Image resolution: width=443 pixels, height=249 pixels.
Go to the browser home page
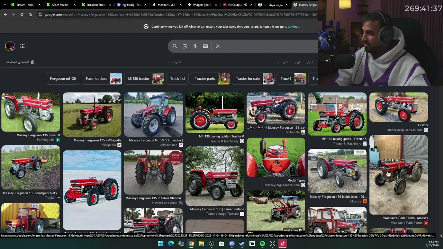(x=30, y=15)
